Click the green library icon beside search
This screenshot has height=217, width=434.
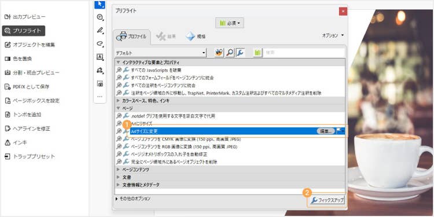pyautogui.click(x=258, y=52)
